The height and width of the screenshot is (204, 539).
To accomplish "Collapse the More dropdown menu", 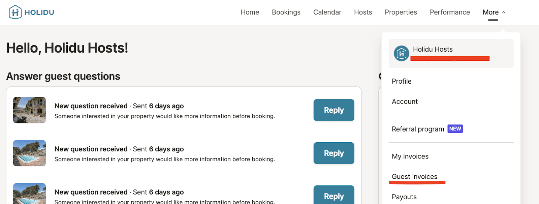I will [x=494, y=12].
